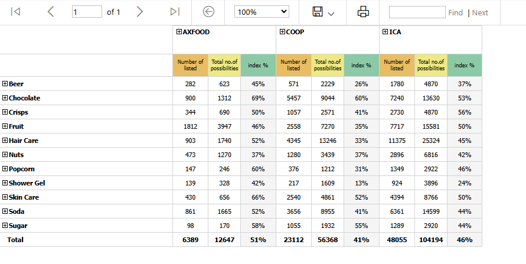526x264 pixels.
Task: Click the Find link
Action: pyautogui.click(x=455, y=13)
